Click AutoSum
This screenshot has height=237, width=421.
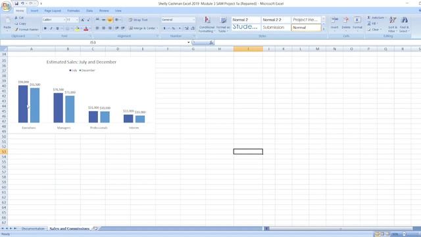376,18
